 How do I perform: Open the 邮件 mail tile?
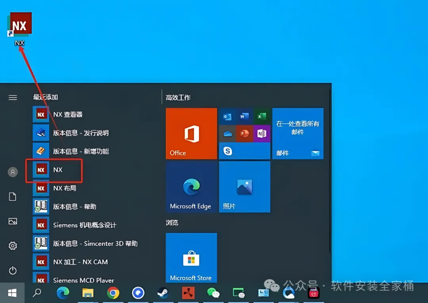(298, 133)
